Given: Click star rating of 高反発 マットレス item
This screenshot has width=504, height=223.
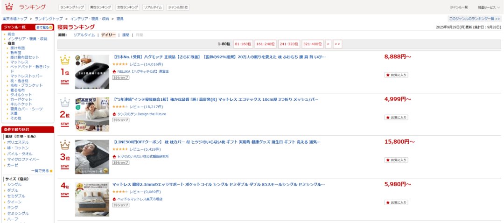Looking at the screenshot, I should [120, 107].
